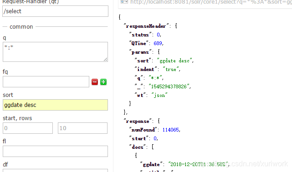Click the status value 0
This screenshot has width=292, height=172.
(x=158, y=35)
